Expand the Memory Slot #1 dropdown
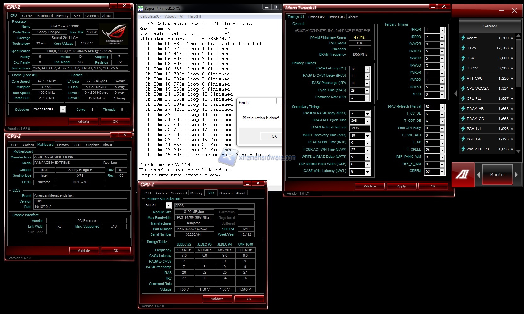524x314 pixels. coord(169,205)
